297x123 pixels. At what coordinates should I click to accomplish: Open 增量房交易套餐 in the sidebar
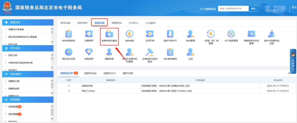pyautogui.click(x=16, y=29)
